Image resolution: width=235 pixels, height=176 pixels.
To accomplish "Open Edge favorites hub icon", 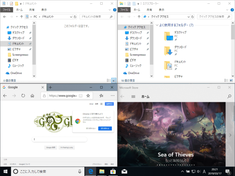I will point(101,96).
